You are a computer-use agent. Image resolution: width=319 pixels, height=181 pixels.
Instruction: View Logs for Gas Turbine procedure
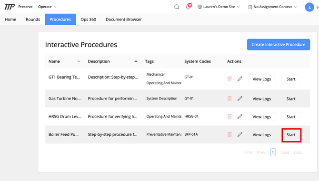click(262, 99)
